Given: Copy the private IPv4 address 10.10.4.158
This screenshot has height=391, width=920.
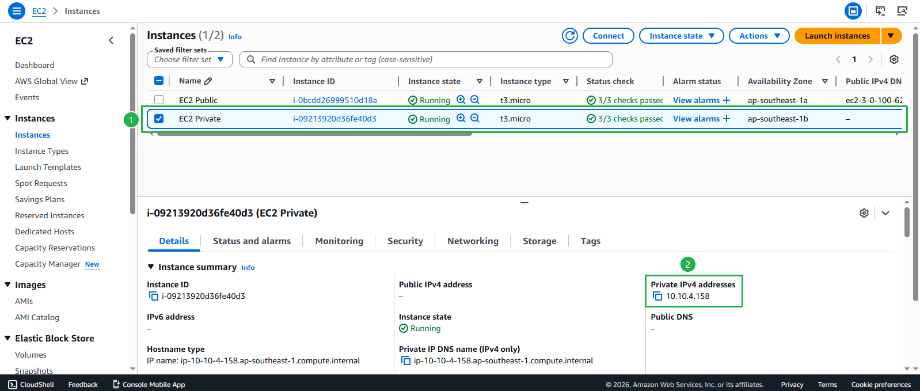Looking at the screenshot, I should (657, 296).
